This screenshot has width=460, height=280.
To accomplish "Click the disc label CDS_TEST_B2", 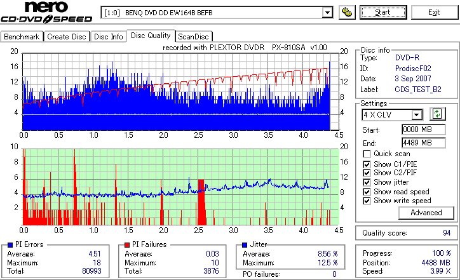I will coord(418,90).
